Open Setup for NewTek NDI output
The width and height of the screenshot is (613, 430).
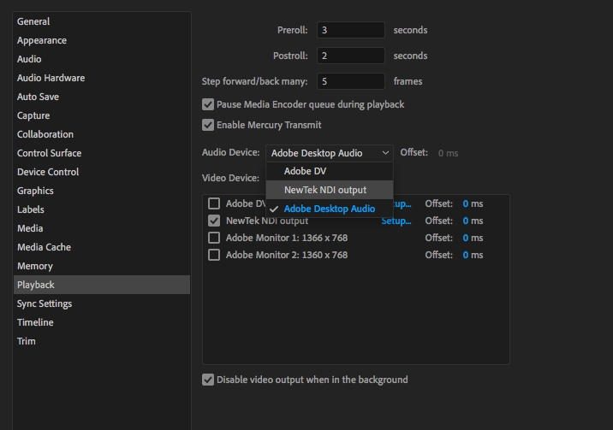point(397,221)
